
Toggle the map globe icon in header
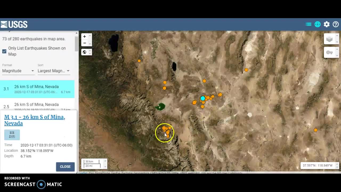tap(318, 24)
